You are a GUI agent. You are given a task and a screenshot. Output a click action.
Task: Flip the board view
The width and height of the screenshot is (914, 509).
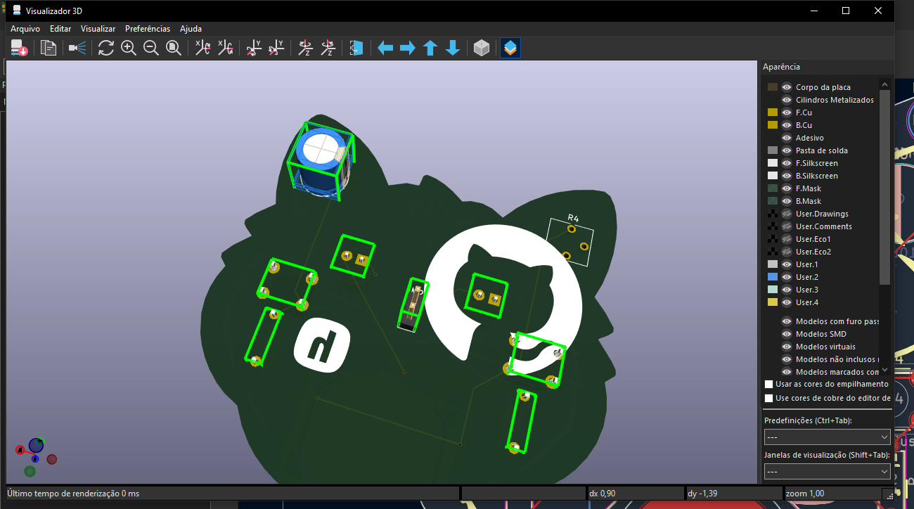click(x=356, y=48)
